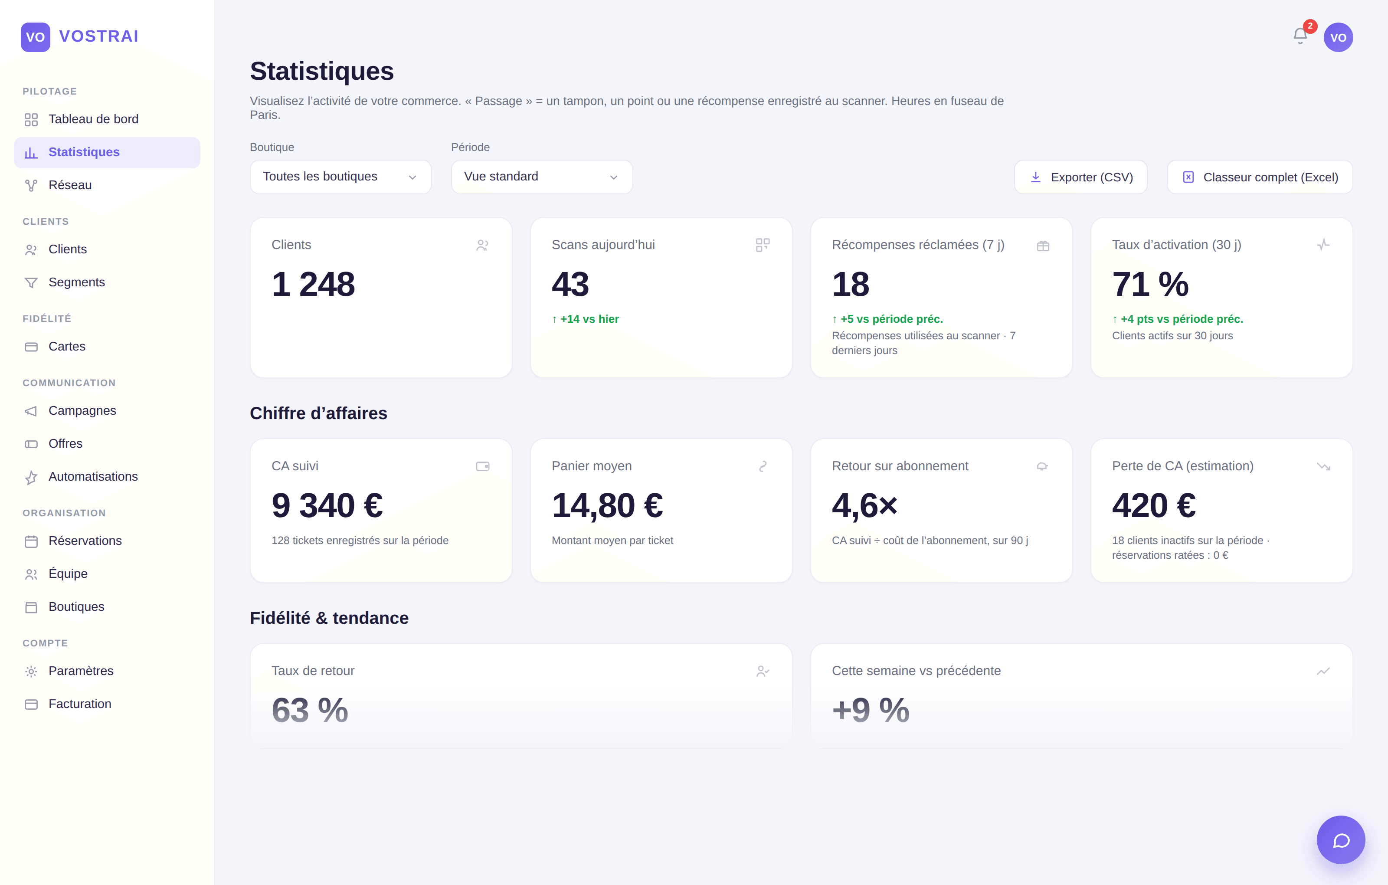This screenshot has height=885, width=1388.
Task: Click the Réservations calendar icon
Action: (x=31, y=541)
